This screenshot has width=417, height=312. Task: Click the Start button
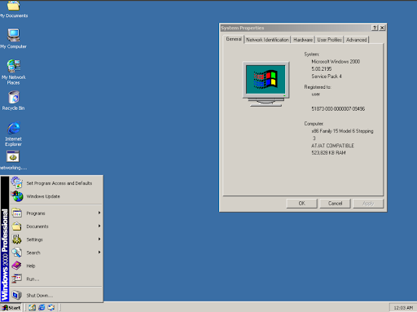pos(11,308)
